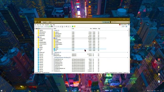Expand the RampageFiles tree folder

(x=37, y=39)
